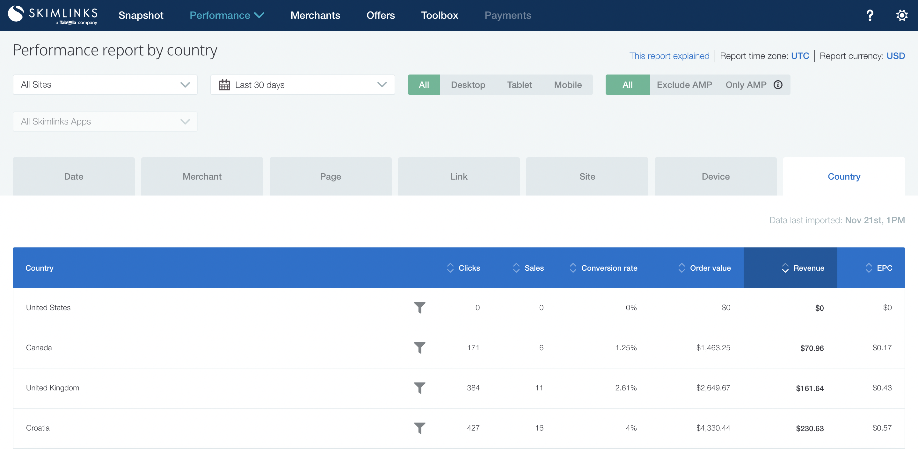This screenshot has height=449, width=918.
Task: Sort by Sales arrows icon
Action: coord(516,268)
